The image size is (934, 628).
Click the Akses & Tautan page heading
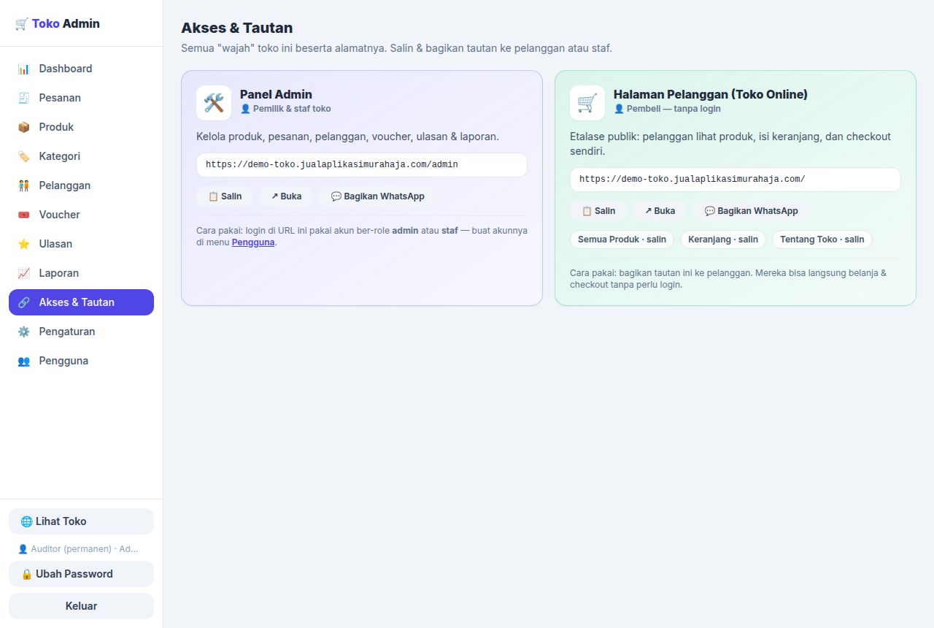(x=237, y=28)
